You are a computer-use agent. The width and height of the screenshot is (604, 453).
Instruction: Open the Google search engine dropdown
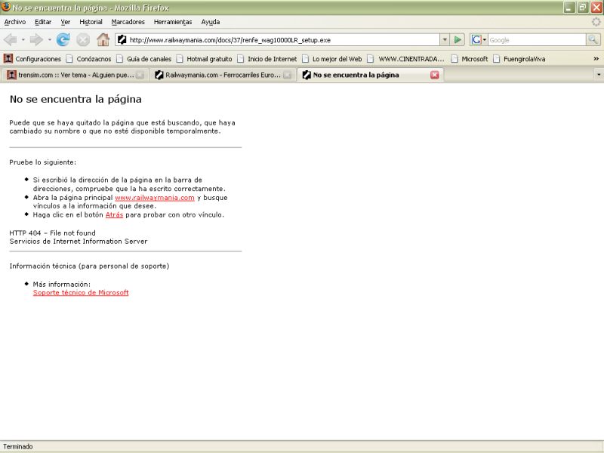pyautogui.click(x=479, y=39)
